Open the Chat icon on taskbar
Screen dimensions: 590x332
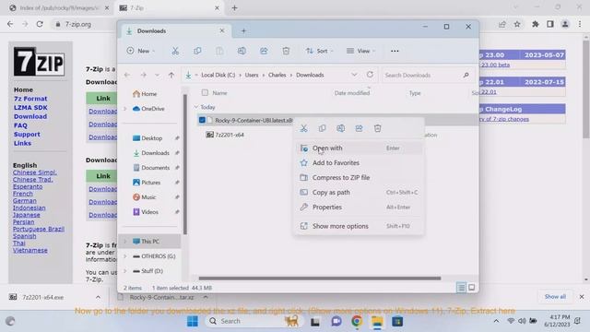point(336,321)
